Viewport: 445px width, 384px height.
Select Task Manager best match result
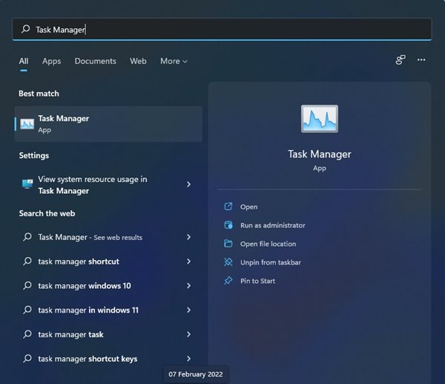tap(108, 124)
